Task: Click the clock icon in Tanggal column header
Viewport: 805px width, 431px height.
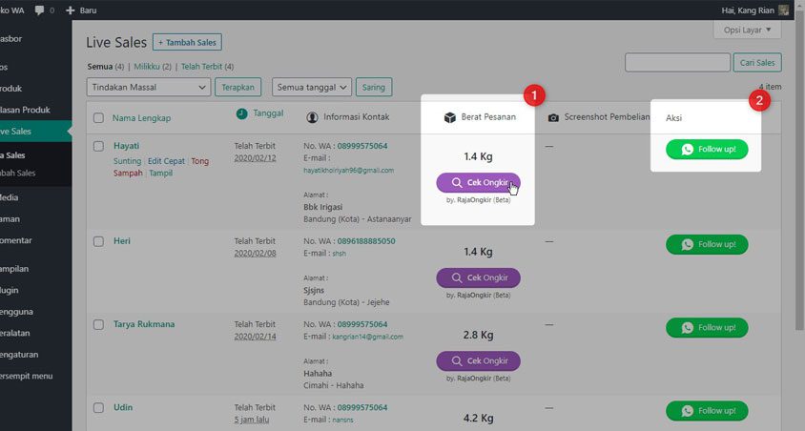Action: (242, 113)
